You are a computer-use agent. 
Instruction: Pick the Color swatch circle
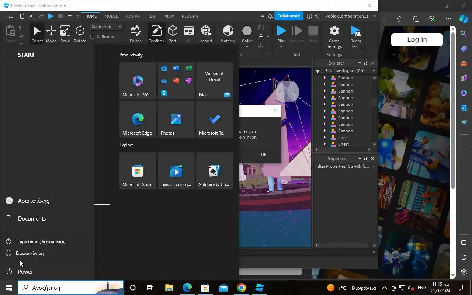247,31
